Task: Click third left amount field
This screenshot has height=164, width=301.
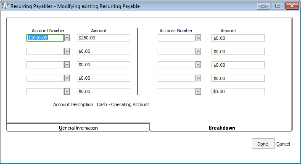Action: pos(104,65)
